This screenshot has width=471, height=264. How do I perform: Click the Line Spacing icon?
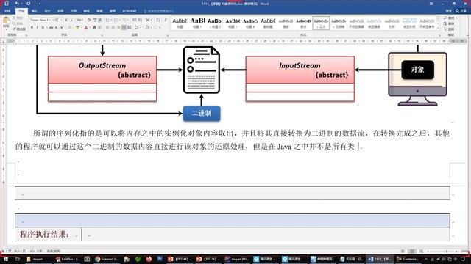tap(137, 28)
